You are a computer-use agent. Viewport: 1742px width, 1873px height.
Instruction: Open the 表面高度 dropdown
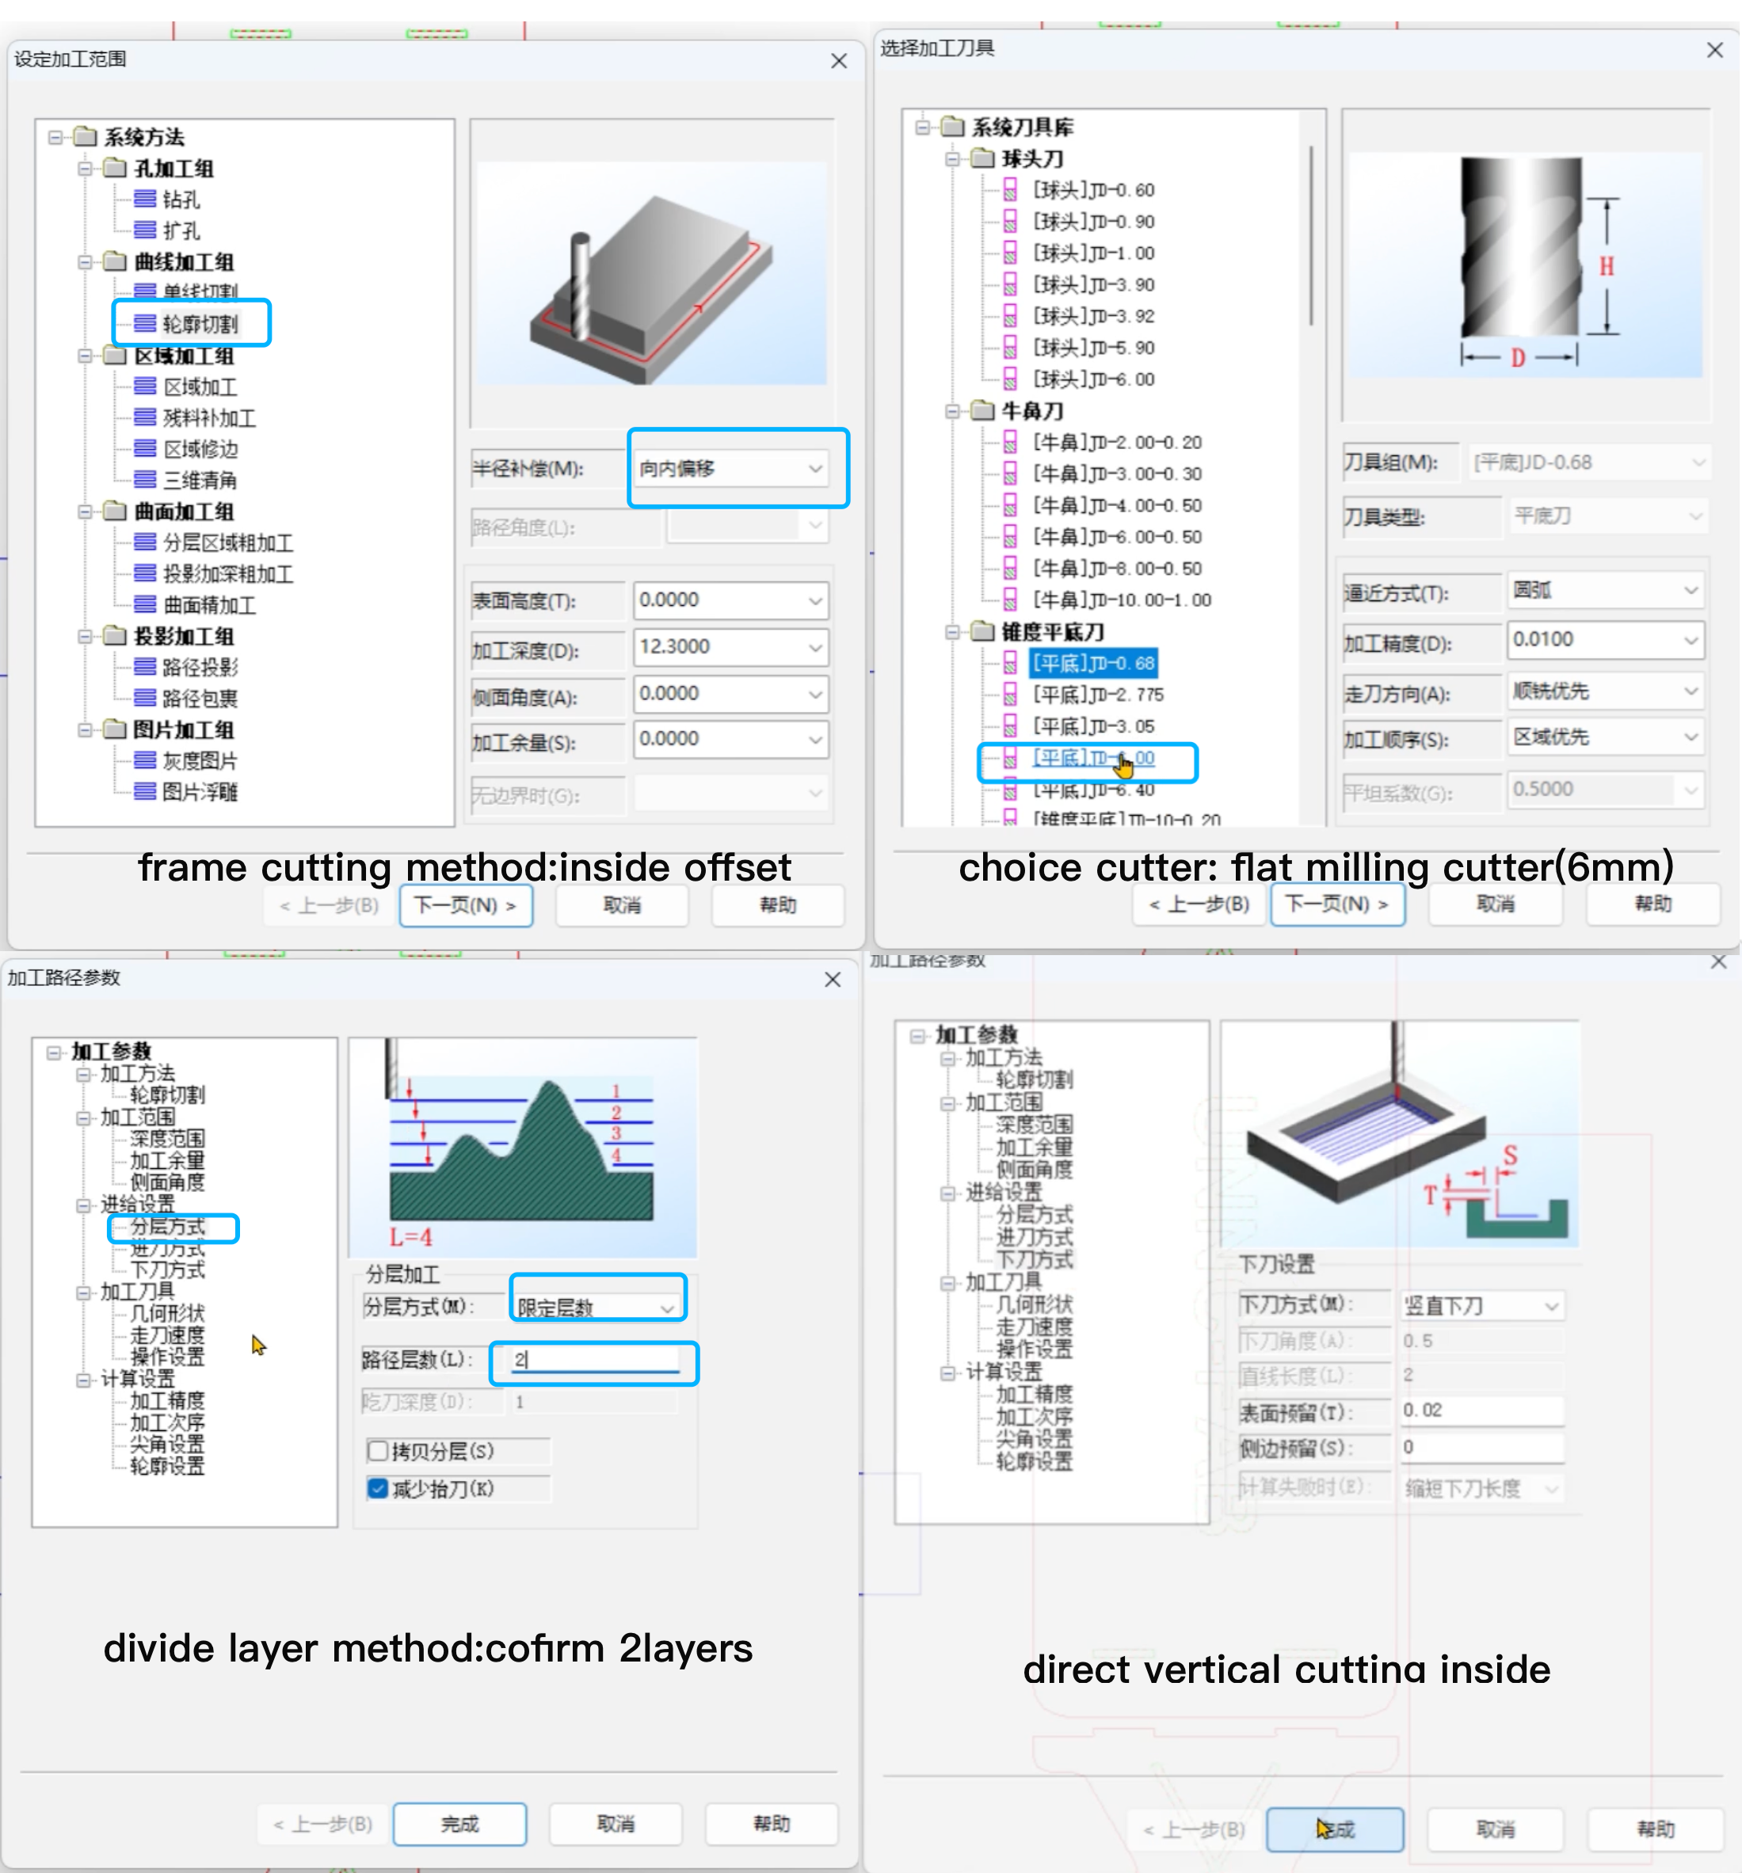point(730,600)
